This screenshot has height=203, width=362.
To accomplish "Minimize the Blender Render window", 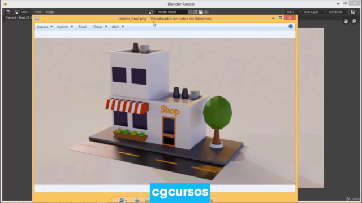I will (338, 3).
